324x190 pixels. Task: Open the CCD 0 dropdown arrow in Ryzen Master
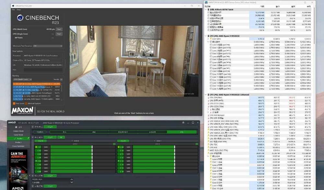(x=72, y=141)
